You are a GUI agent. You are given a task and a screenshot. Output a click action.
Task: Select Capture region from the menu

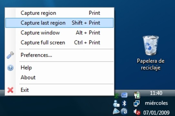click(59, 13)
